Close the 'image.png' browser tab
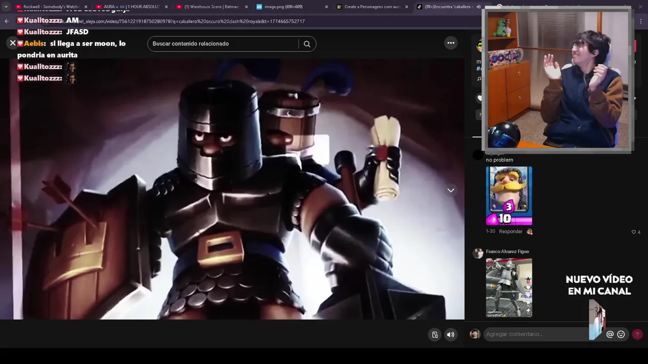The width and height of the screenshot is (648, 364). pos(326,7)
